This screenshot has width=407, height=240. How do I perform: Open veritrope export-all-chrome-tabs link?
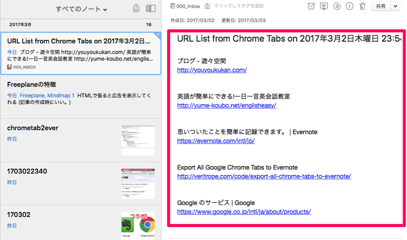point(264,176)
